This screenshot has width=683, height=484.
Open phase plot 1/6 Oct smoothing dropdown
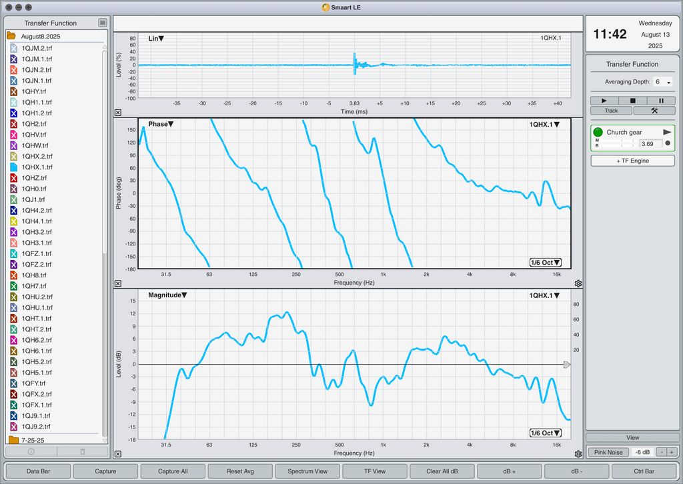point(546,263)
